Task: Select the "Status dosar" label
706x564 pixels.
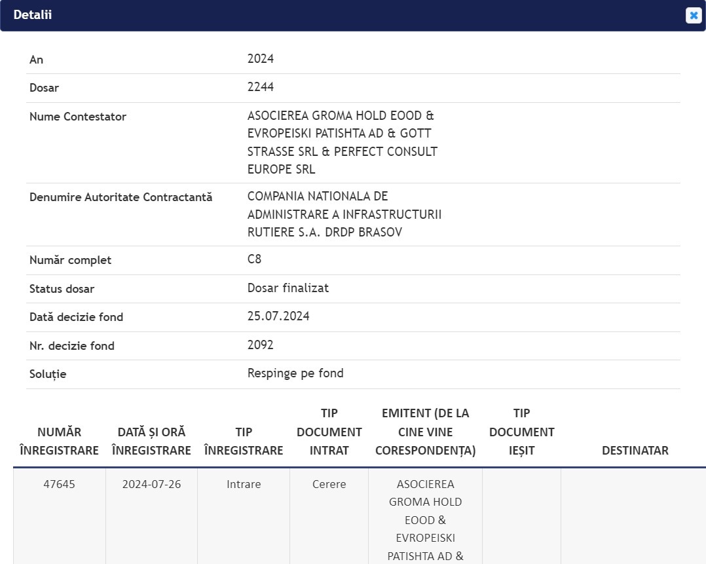Action: [x=62, y=289]
